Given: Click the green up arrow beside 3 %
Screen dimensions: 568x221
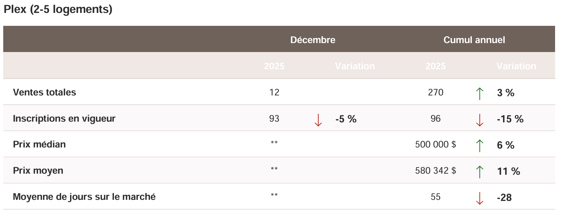Looking at the screenshot, I should (x=479, y=94).
